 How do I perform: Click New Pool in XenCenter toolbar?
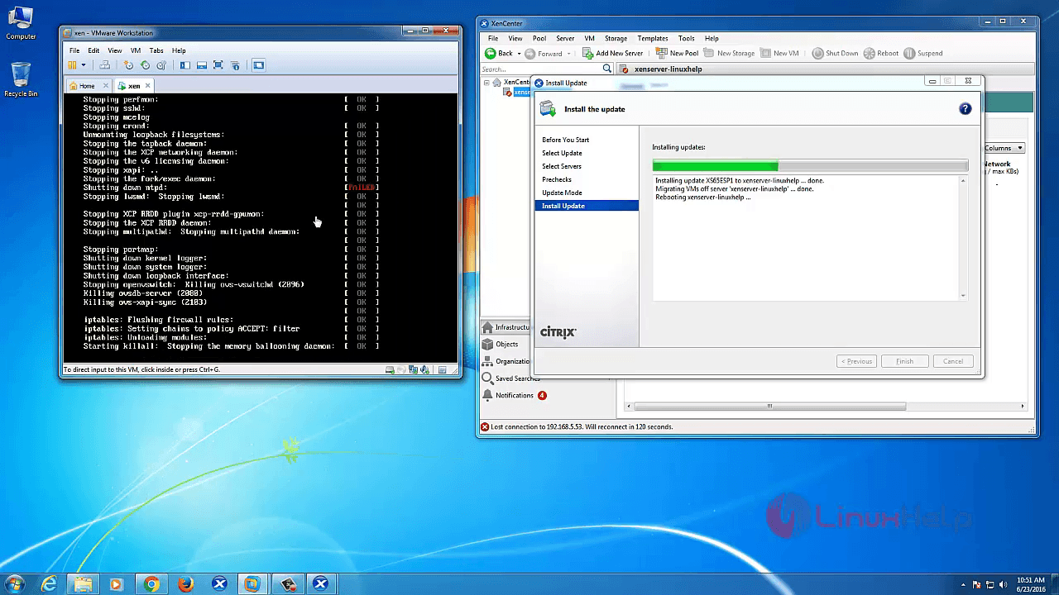pyautogui.click(x=677, y=53)
